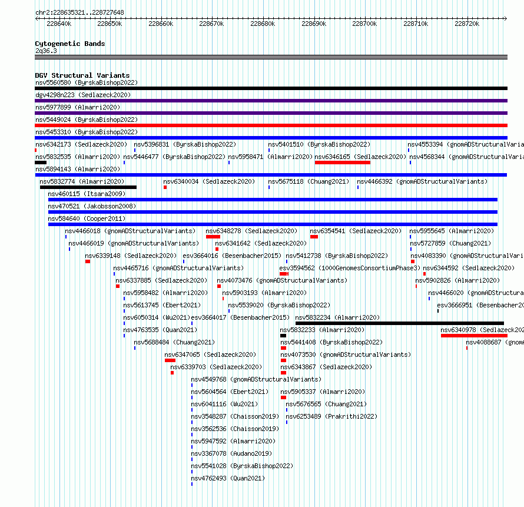This screenshot has width=524, height=507.
Task: Open nsv4466392 (gnomADStructuralVariants) label
Action: tap(422, 181)
